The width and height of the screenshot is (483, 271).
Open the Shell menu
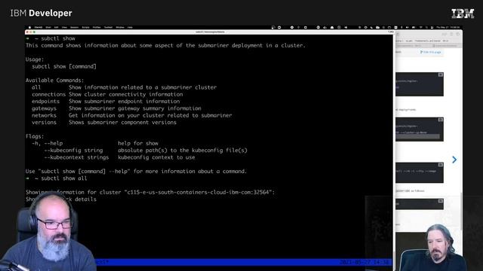48,27
